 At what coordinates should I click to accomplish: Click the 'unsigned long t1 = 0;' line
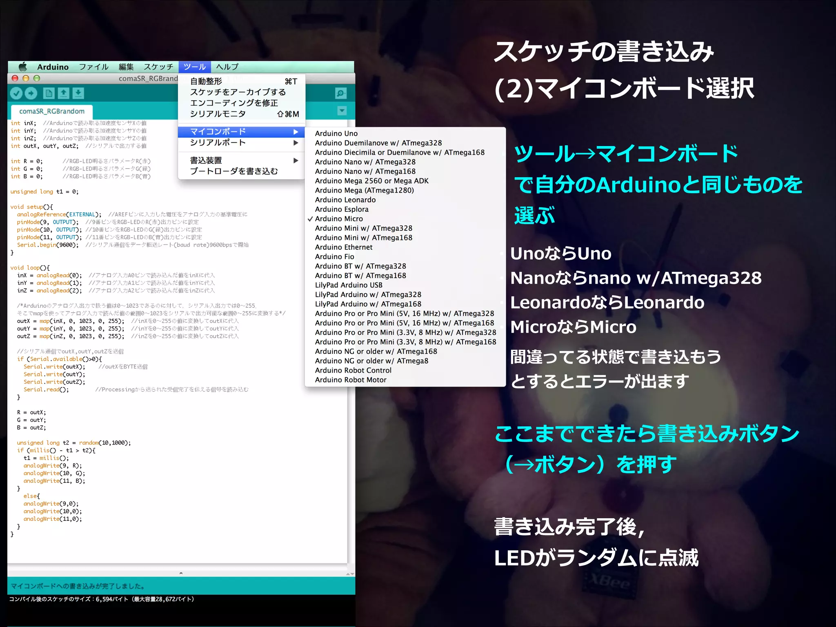[x=44, y=191]
